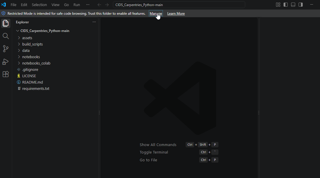
Task: Open the Customize Layout icon
Action: [x=278, y=5]
